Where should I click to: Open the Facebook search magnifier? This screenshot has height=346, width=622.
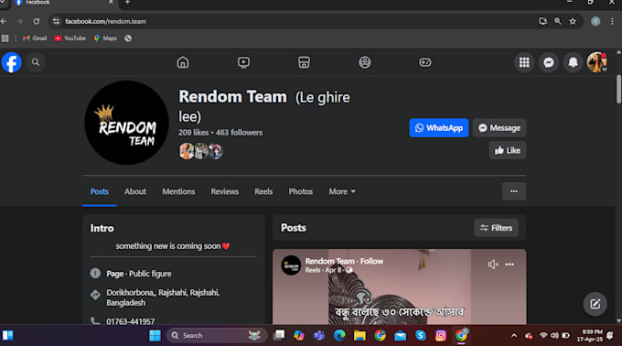[36, 62]
